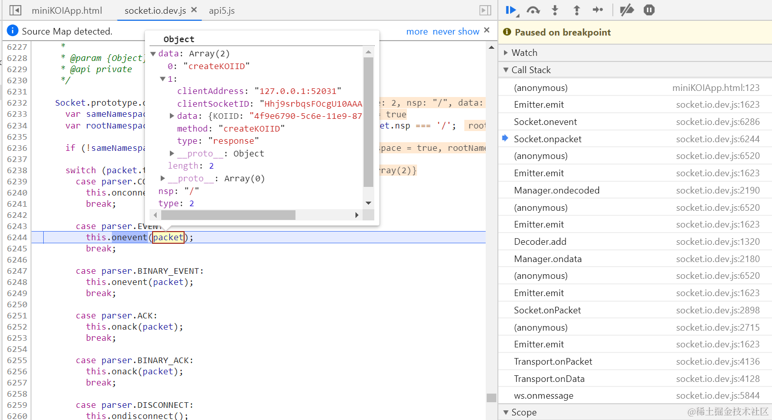Toggle pause on exceptions

tap(649, 10)
